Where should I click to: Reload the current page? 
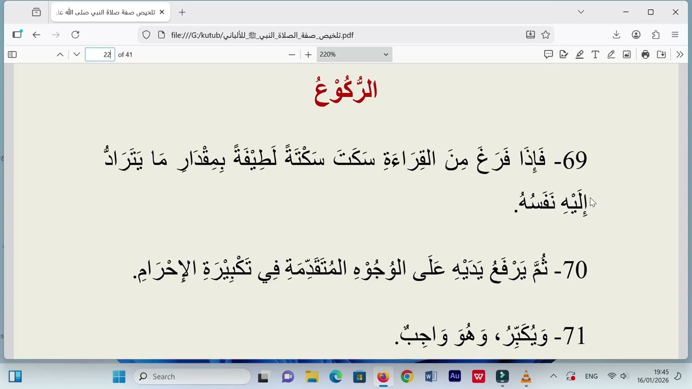tap(75, 35)
